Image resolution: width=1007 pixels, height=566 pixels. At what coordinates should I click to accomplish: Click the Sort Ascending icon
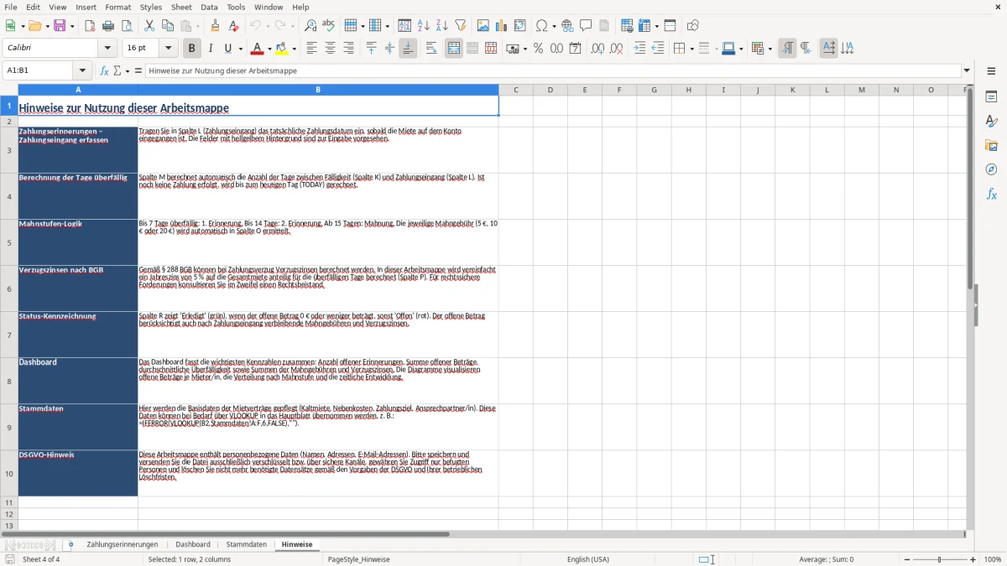[x=424, y=26]
